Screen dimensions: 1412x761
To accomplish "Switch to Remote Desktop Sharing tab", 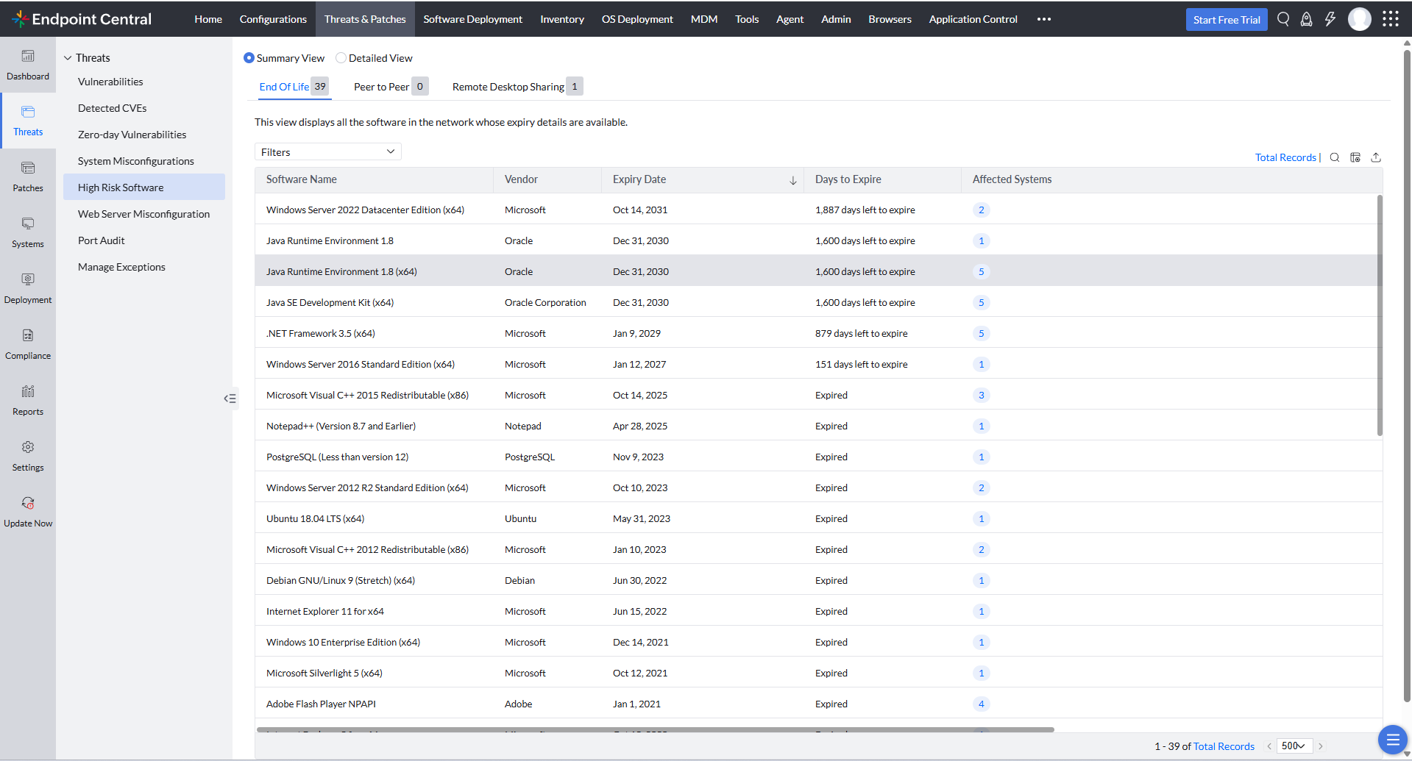I will click(517, 87).
